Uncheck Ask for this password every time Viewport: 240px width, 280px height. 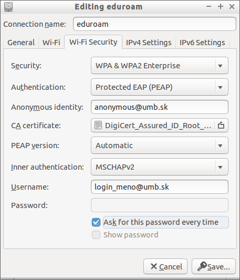click(x=96, y=222)
